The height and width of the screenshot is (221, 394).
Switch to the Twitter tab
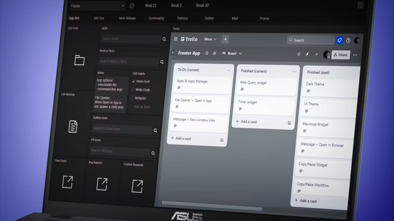(x=209, y=18)
